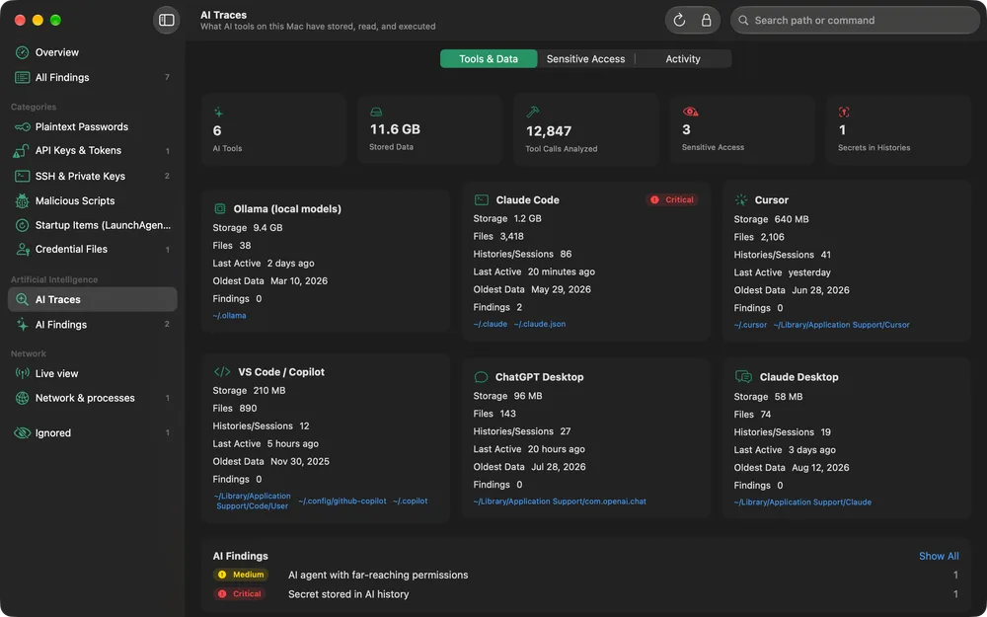Click the API Keys & Tokens icon
This screenshot has width=987, height=617.
pyautogui.click(x=22, y=150)
